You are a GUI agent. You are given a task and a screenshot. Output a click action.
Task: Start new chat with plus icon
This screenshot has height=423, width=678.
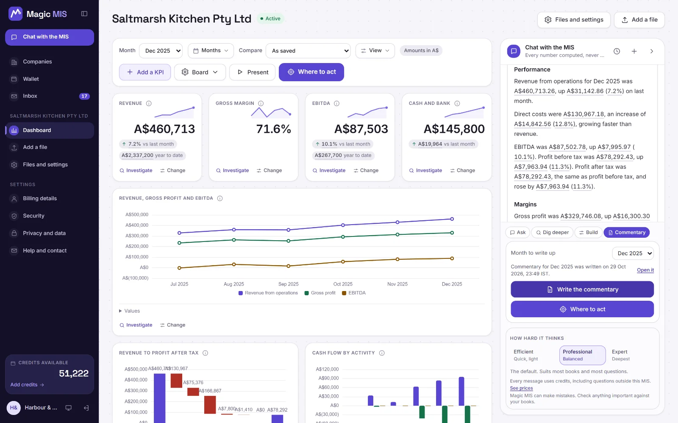click(634, 51)
